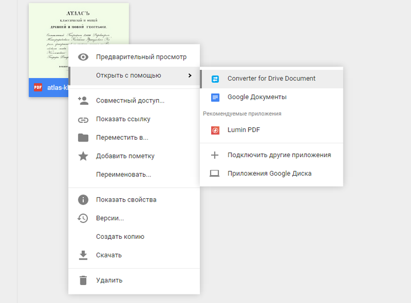Click the add-person icon for Совместный доступ
This screenshot has height=303, width=411.
83,101
